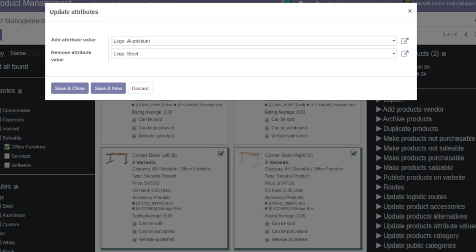The image size is (476, 252).
Task: Click Save & Close button
Action: (70, 88)
